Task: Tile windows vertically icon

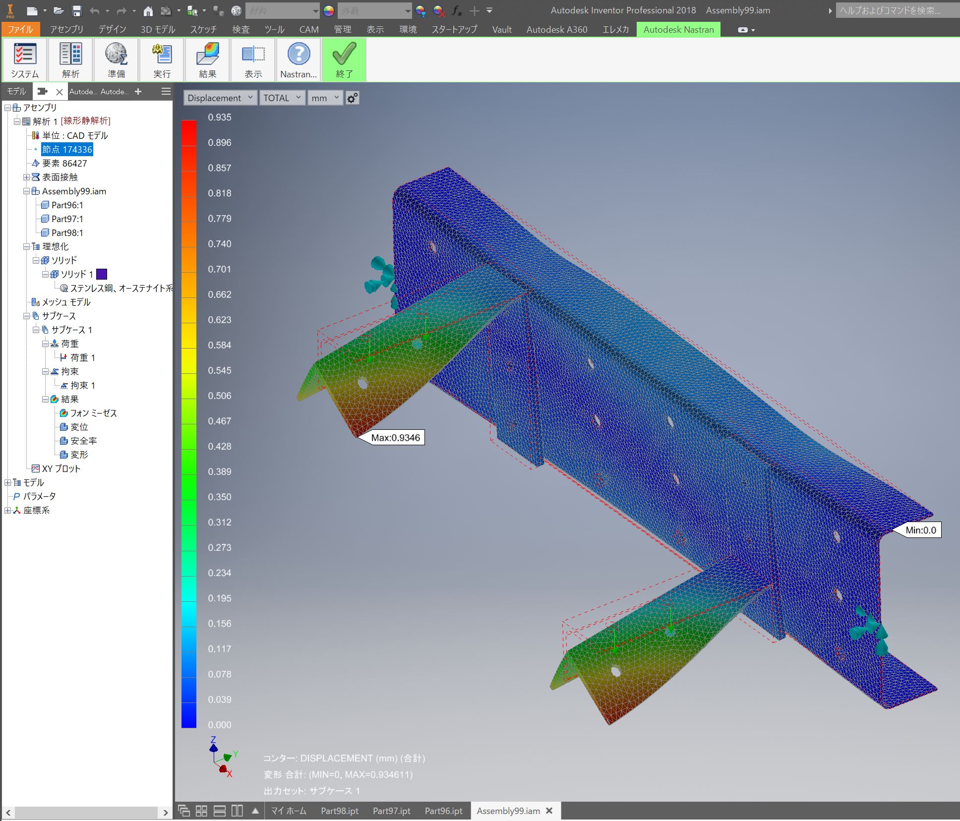Action: [x=237, y=811]
